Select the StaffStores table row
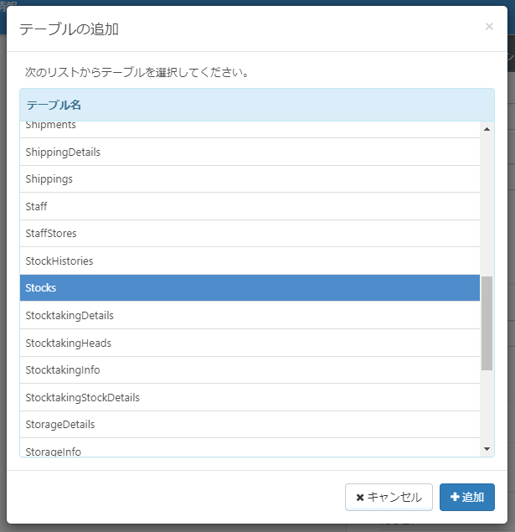This screenshot has width=515, height=532. [x=250, y=234]
